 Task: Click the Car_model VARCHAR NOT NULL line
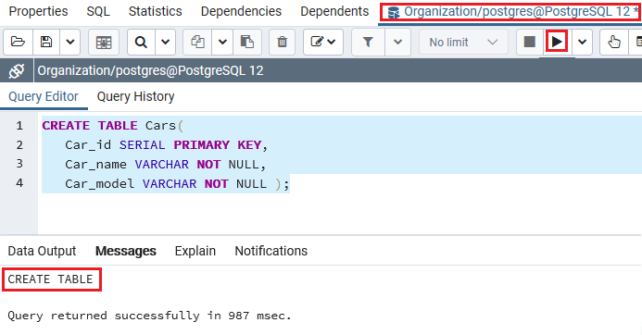click(x=177, y=183)
